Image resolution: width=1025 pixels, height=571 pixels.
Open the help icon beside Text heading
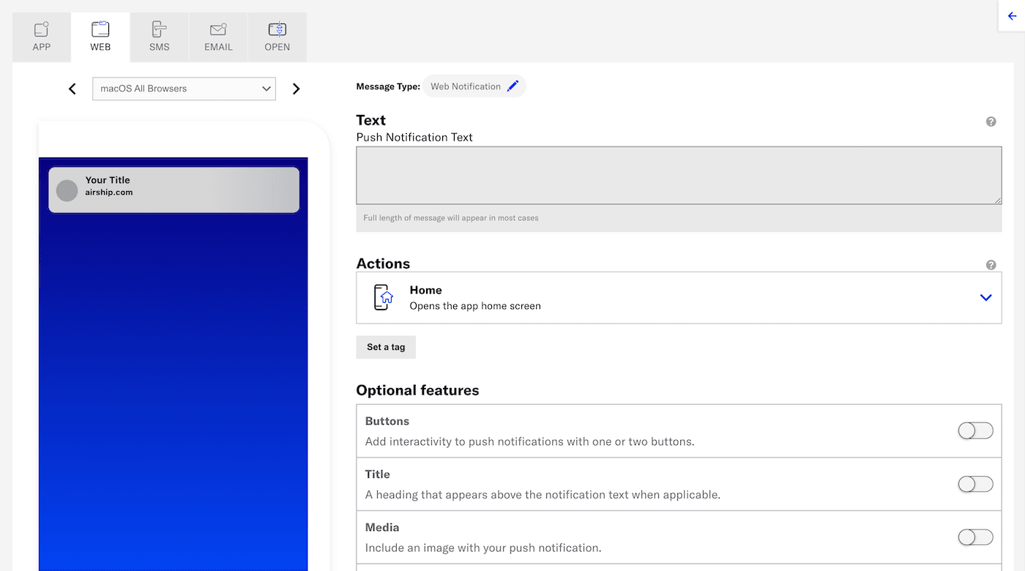[x=991, y=122]
